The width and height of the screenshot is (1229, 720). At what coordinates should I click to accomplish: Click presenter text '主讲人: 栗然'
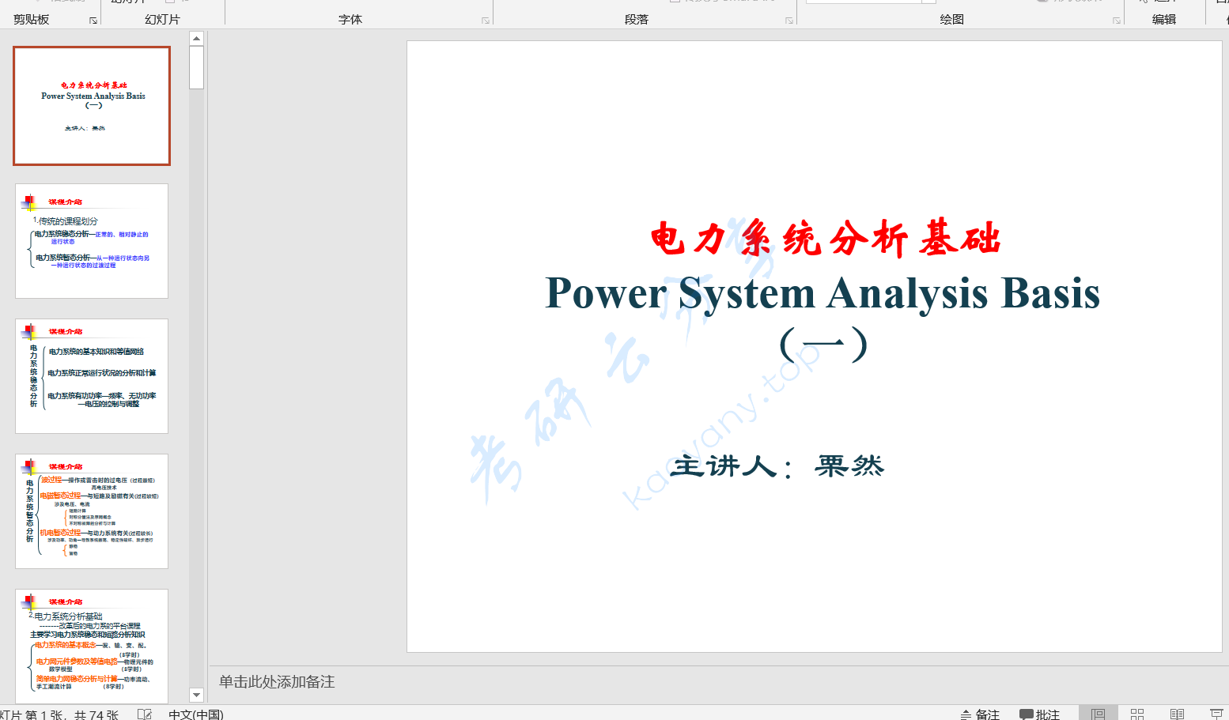777,466
